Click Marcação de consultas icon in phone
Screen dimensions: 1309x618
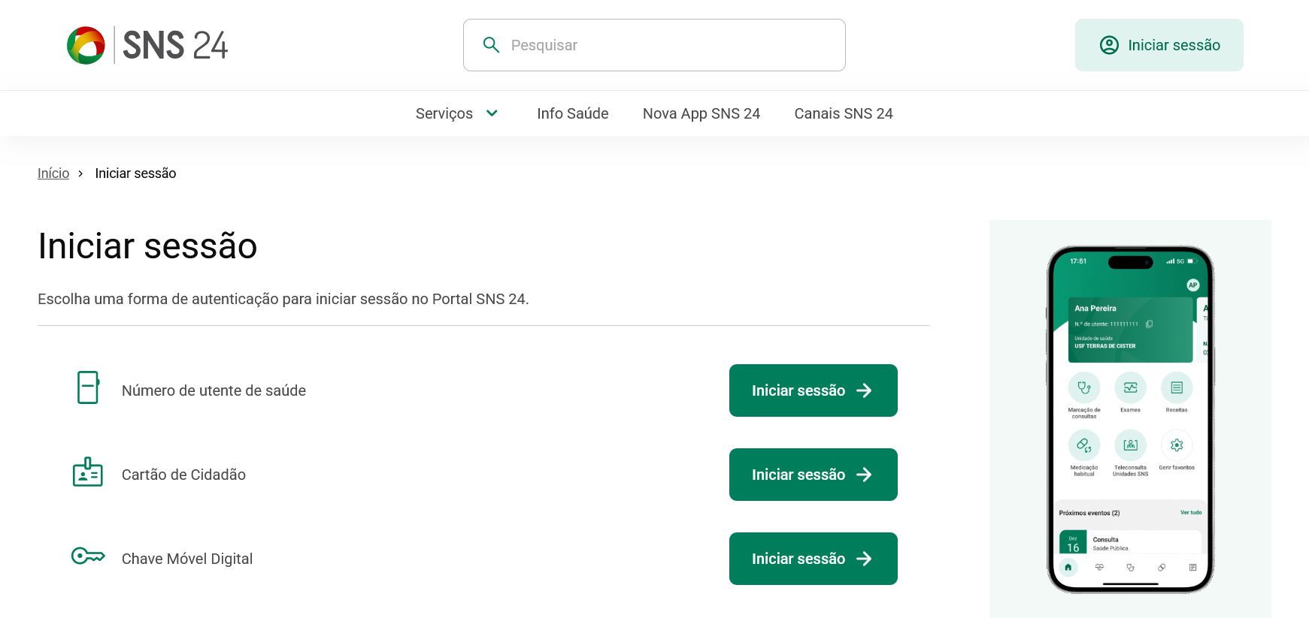click(1084, 387)
